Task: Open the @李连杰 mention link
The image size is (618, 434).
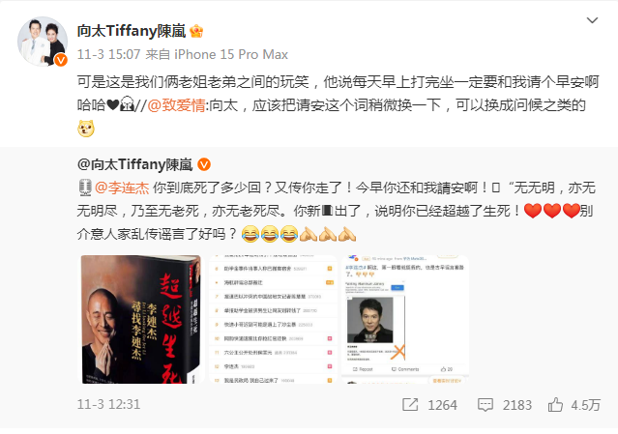Action: tap(122, 188)
